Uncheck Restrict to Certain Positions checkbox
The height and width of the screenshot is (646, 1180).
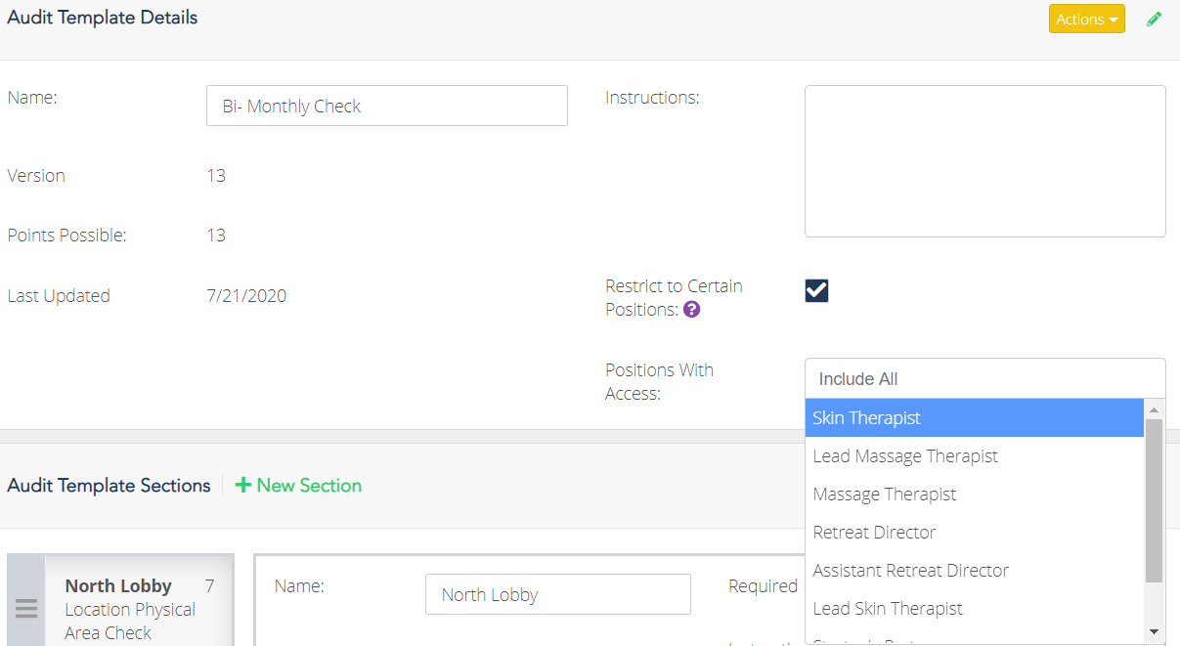816,290
